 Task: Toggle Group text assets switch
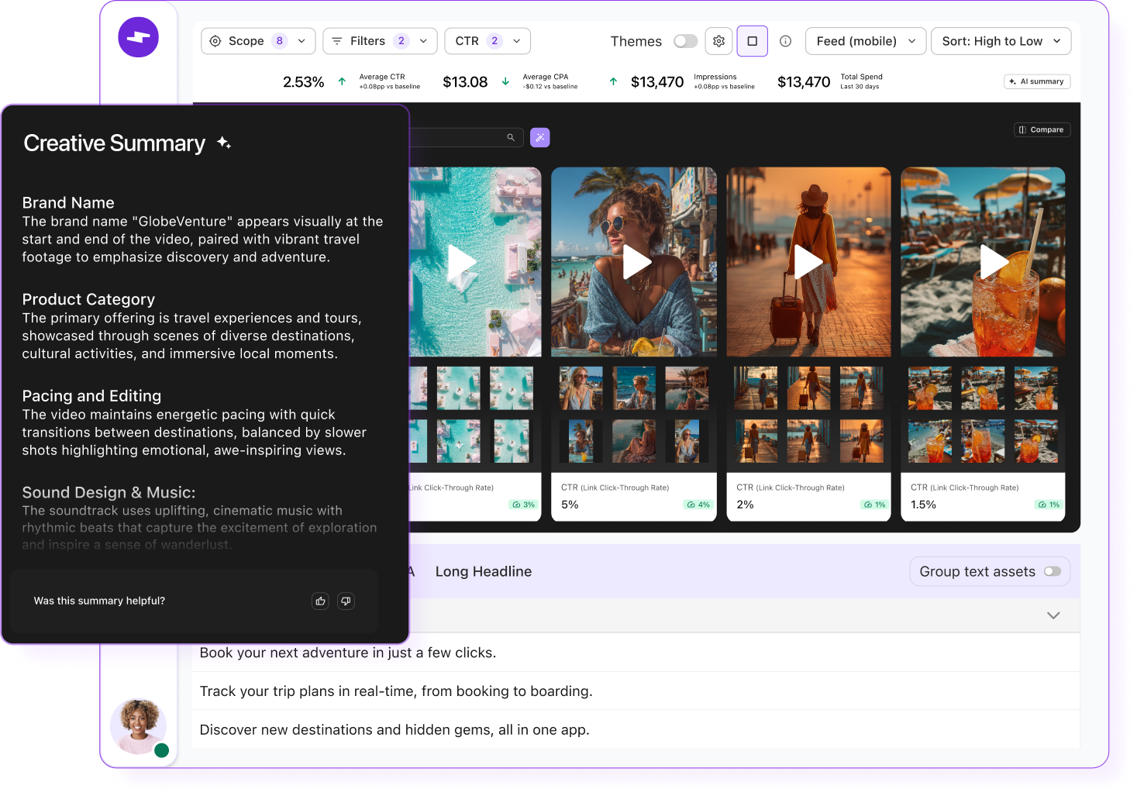pos(1052,571)
